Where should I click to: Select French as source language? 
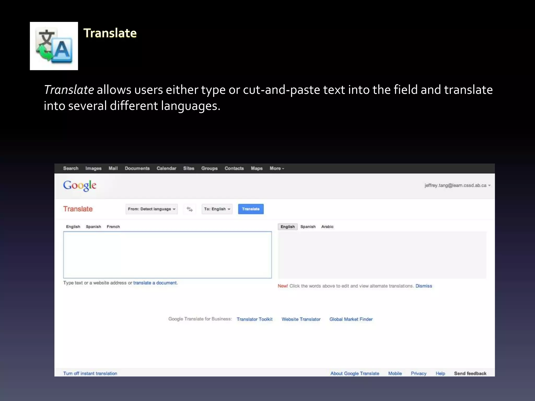(x=113, y=227)
